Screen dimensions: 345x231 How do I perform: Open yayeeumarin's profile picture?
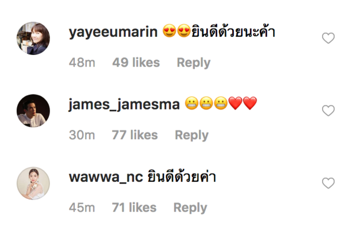pos(33,38)
